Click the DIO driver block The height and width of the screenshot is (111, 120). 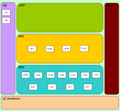pos(52,87)
